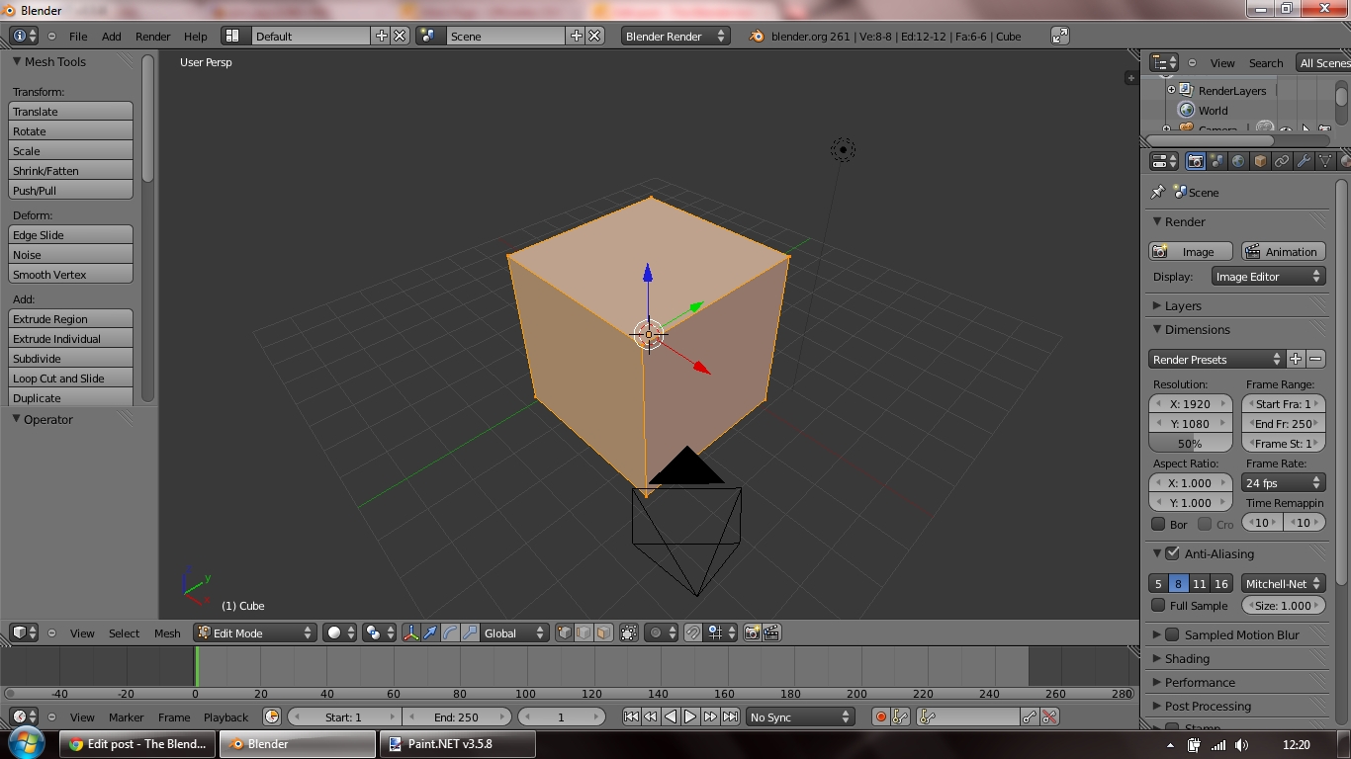Open the Mesh menu in 3D view header

click(166, 632)
